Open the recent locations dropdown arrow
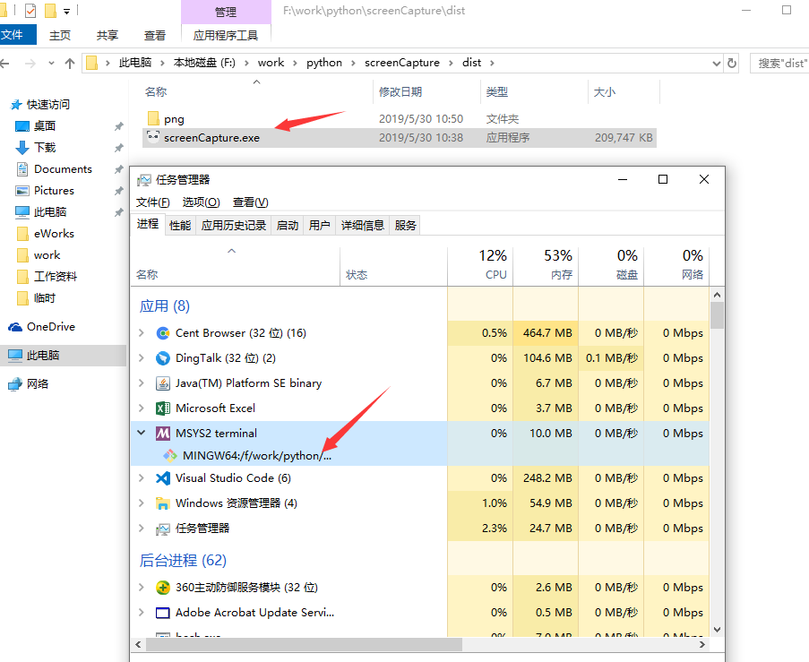 coord(51,64)
